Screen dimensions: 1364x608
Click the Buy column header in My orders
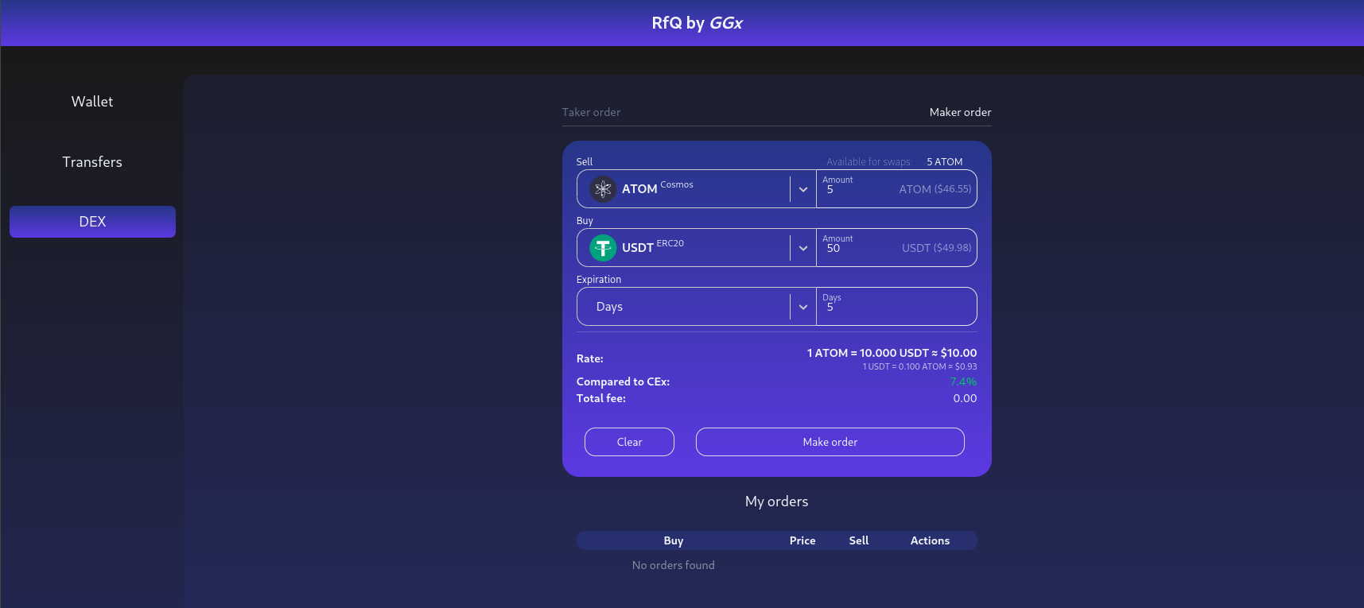point(674,540)
